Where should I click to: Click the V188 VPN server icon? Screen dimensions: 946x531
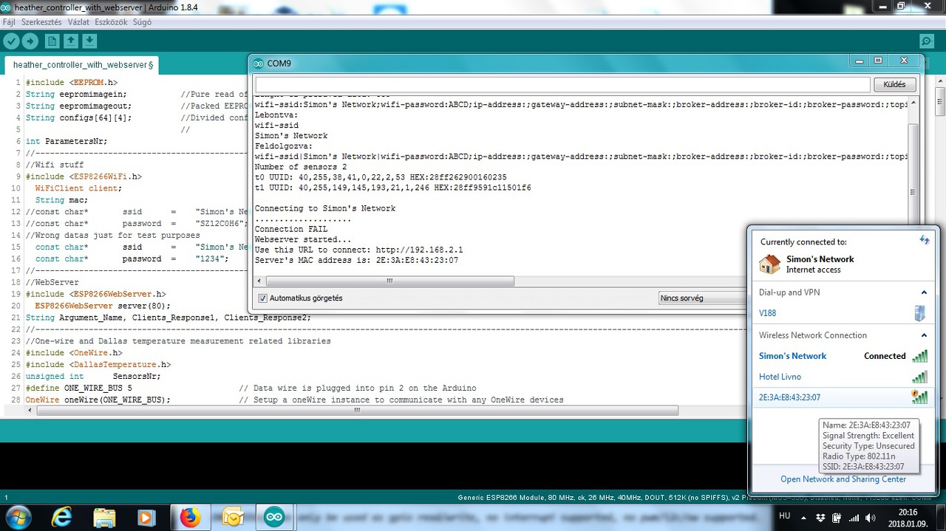pyautogui.click(x=919, y=313)
